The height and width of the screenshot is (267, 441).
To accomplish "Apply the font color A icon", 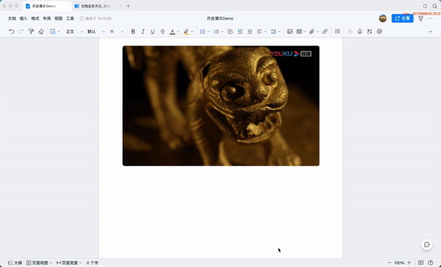I will coord(172,32).
